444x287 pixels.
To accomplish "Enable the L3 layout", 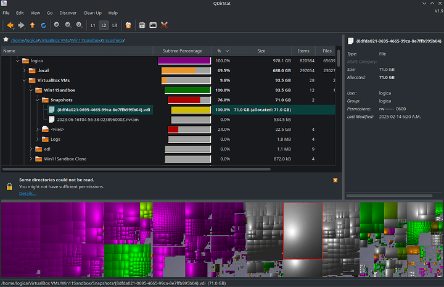I will (115, 25).
